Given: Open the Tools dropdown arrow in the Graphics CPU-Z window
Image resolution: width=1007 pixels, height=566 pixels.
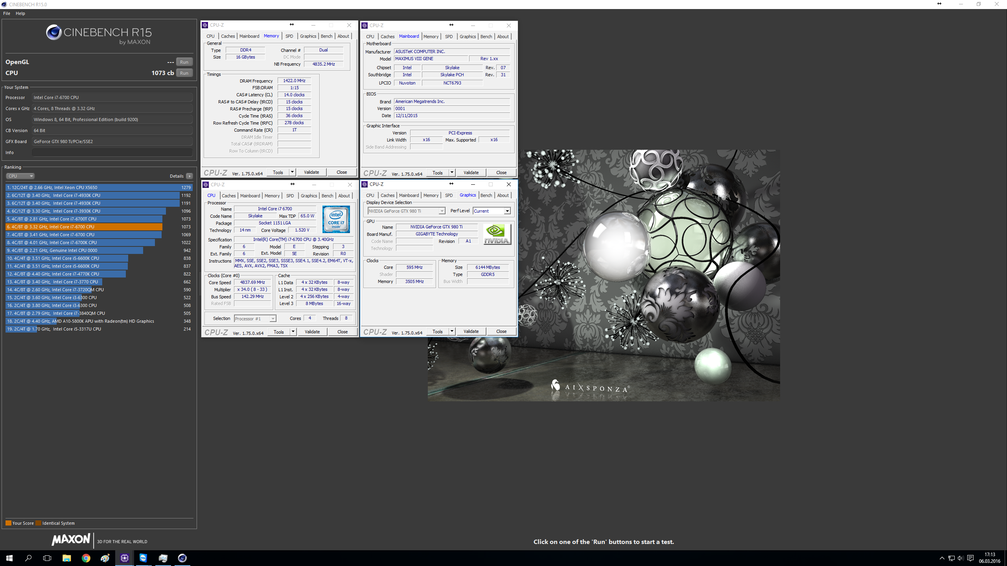Looking at the screenshot, I should coord(452,331).
